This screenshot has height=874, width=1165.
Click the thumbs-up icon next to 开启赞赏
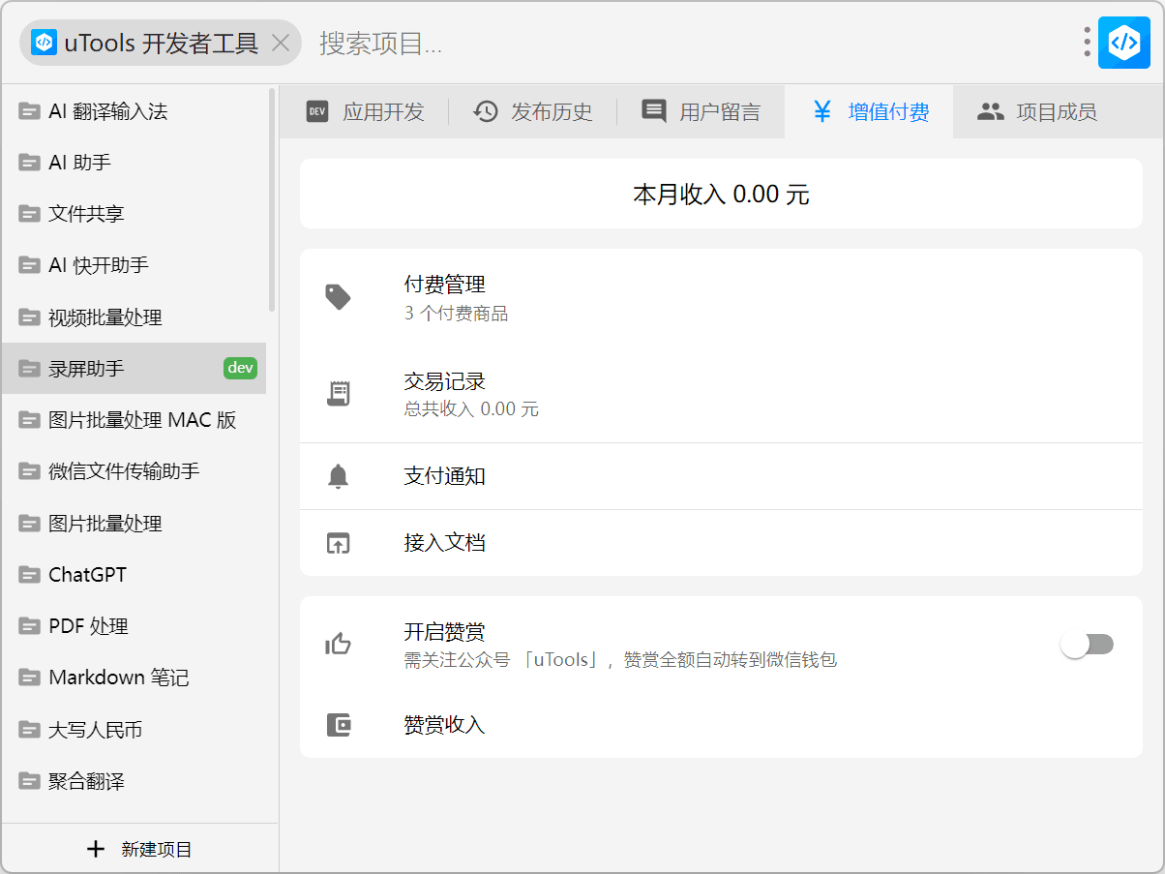tap(338, 644)
